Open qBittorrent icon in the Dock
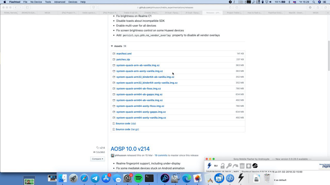Viewport: 330px width, 185px height. tap(230, 178)
